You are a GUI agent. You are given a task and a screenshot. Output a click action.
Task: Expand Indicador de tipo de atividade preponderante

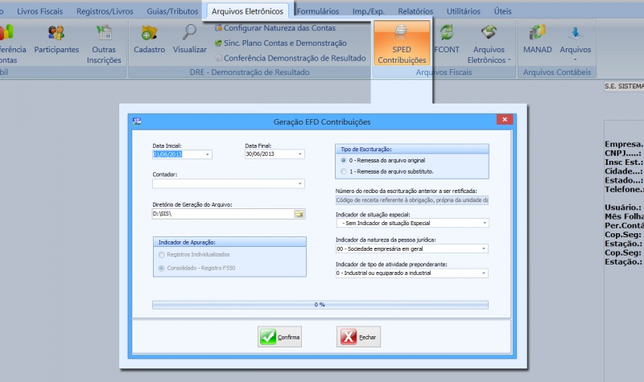485,273
